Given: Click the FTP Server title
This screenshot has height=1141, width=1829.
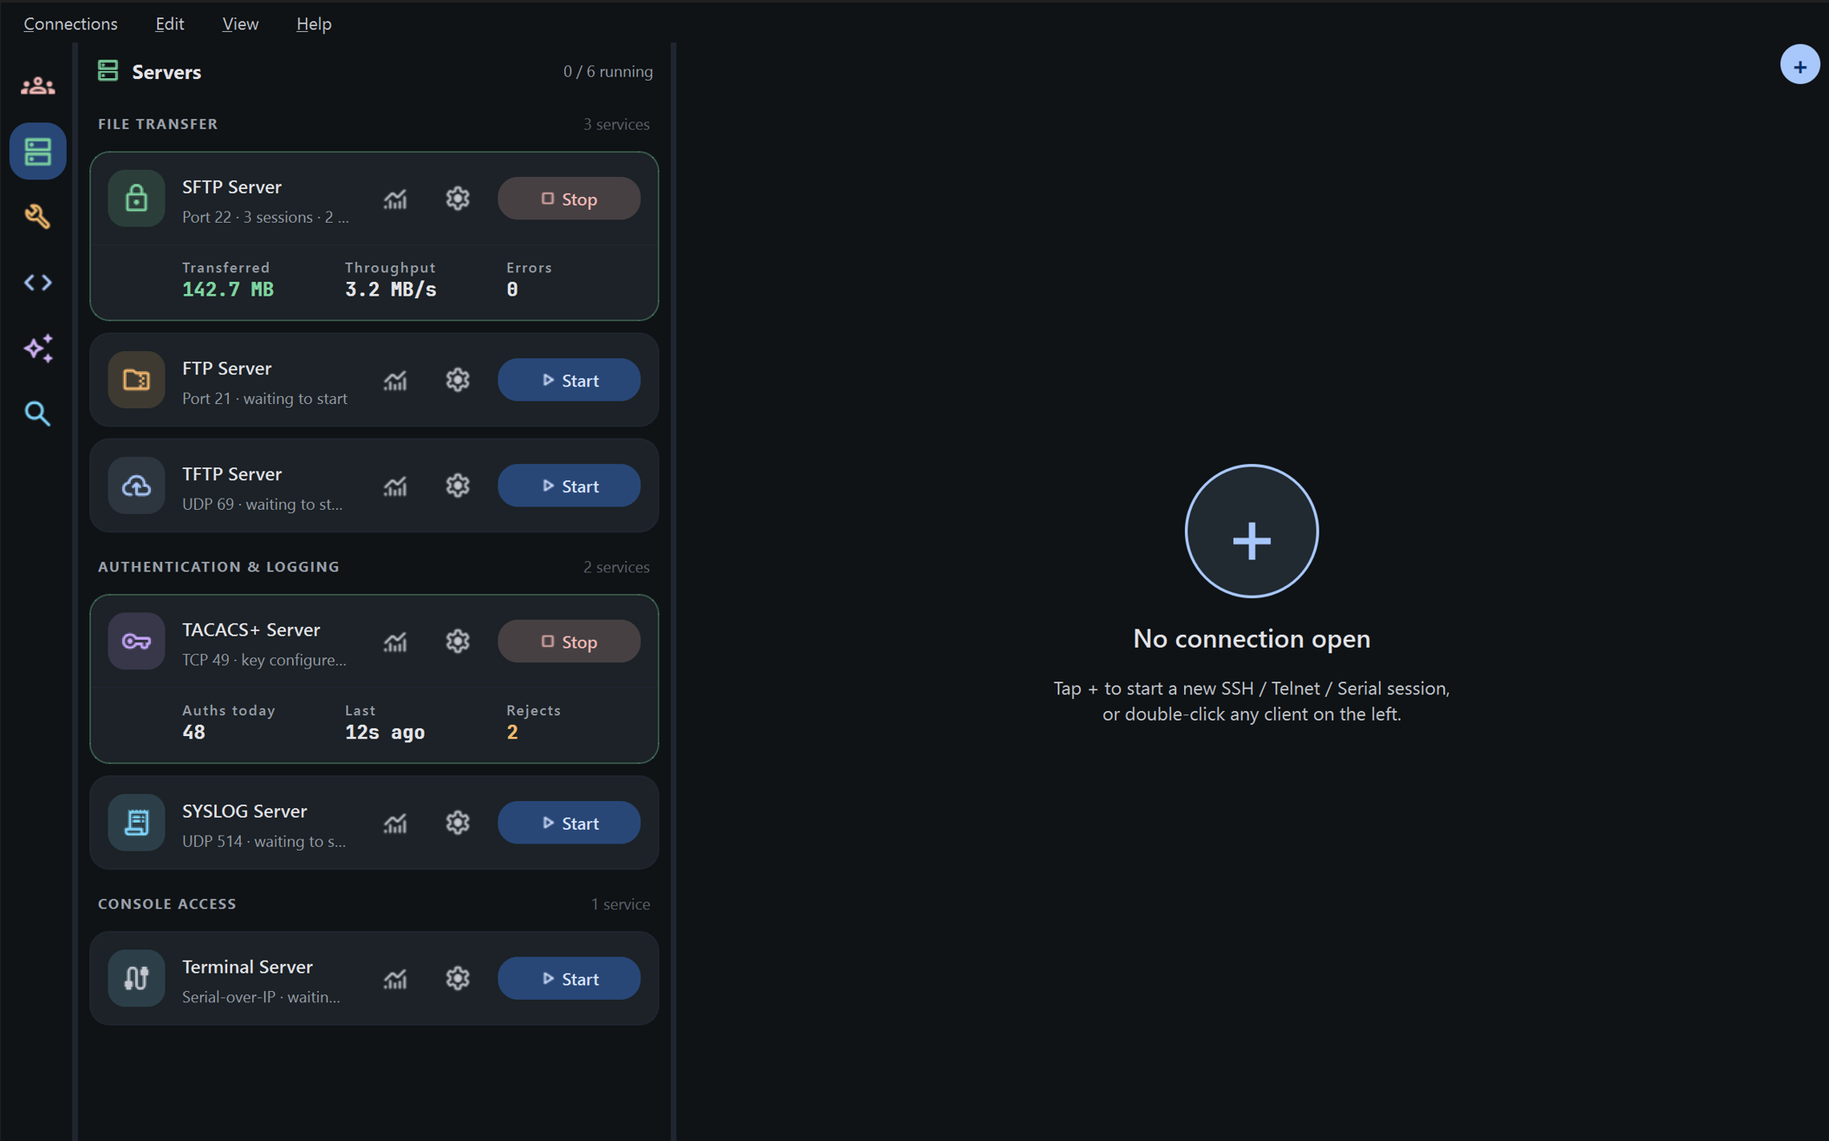Looking at the screenshot, I should (x=226, y=368).
